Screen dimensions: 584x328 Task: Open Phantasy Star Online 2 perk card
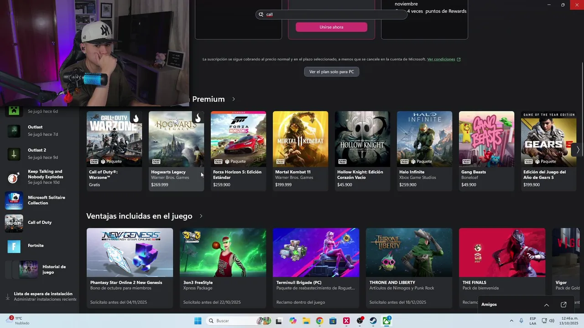point(130,268)
